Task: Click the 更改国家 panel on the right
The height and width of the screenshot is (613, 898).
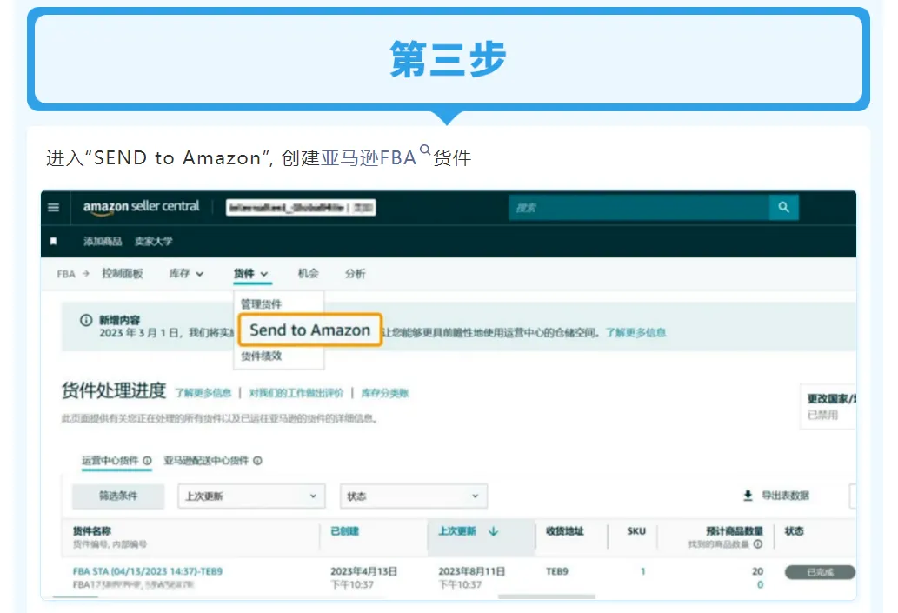Action: pyautogui.click(x=828, y=406)
